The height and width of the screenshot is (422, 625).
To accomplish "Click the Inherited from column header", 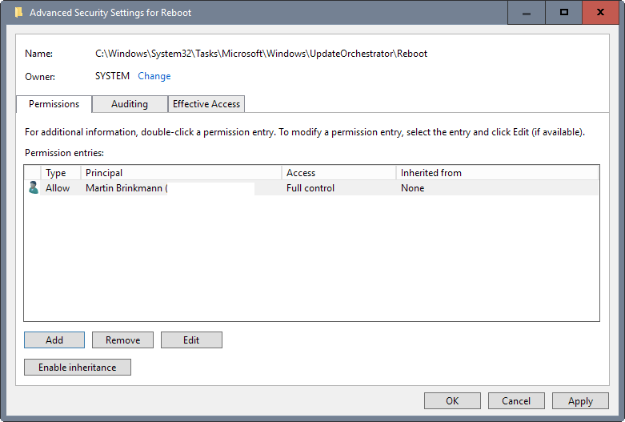I will [x=496, y=173].
